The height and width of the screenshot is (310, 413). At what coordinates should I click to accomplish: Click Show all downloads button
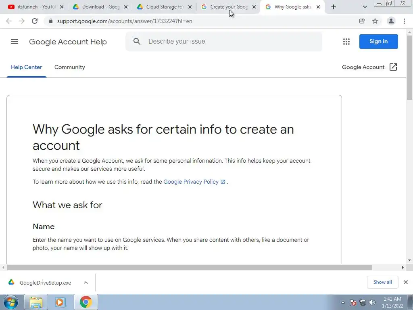382,282
